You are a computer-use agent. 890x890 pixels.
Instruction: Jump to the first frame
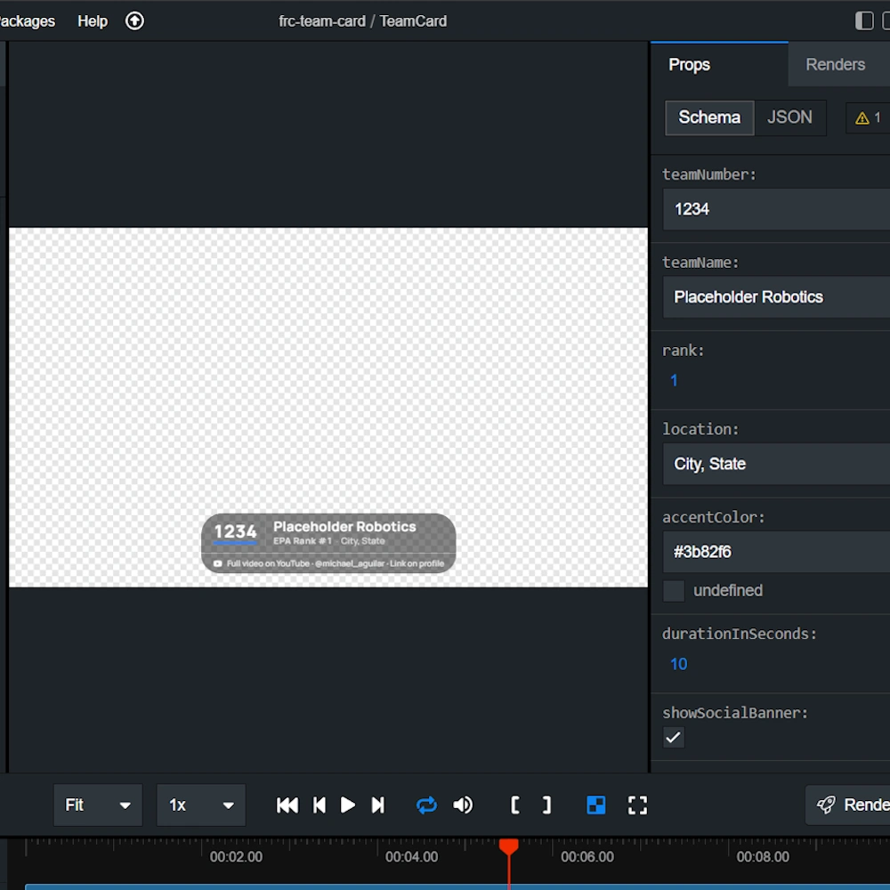287,805
